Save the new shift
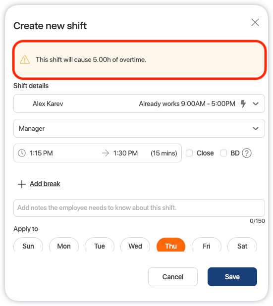Viewport: 273px width, 306px height. [x=232, y=277]
